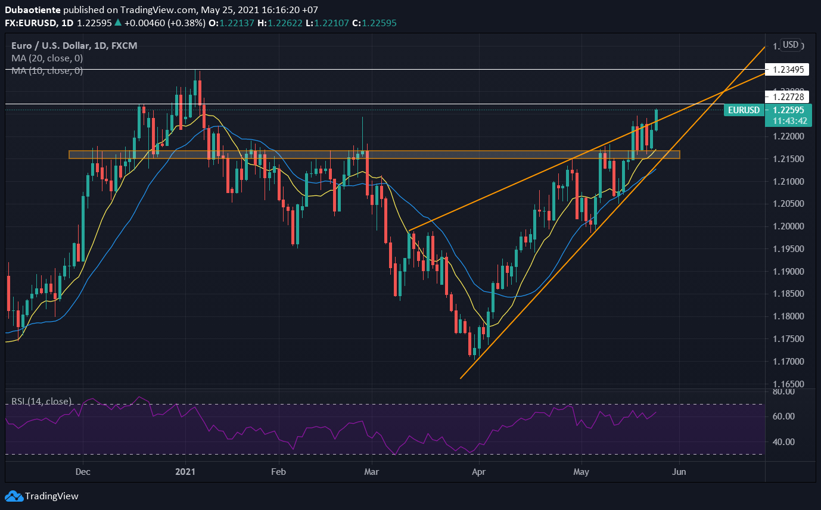Select the MA (20, close, 0) indicator legend
The height and width of the screenshot is (510, 821).
[x=47, y=58]
